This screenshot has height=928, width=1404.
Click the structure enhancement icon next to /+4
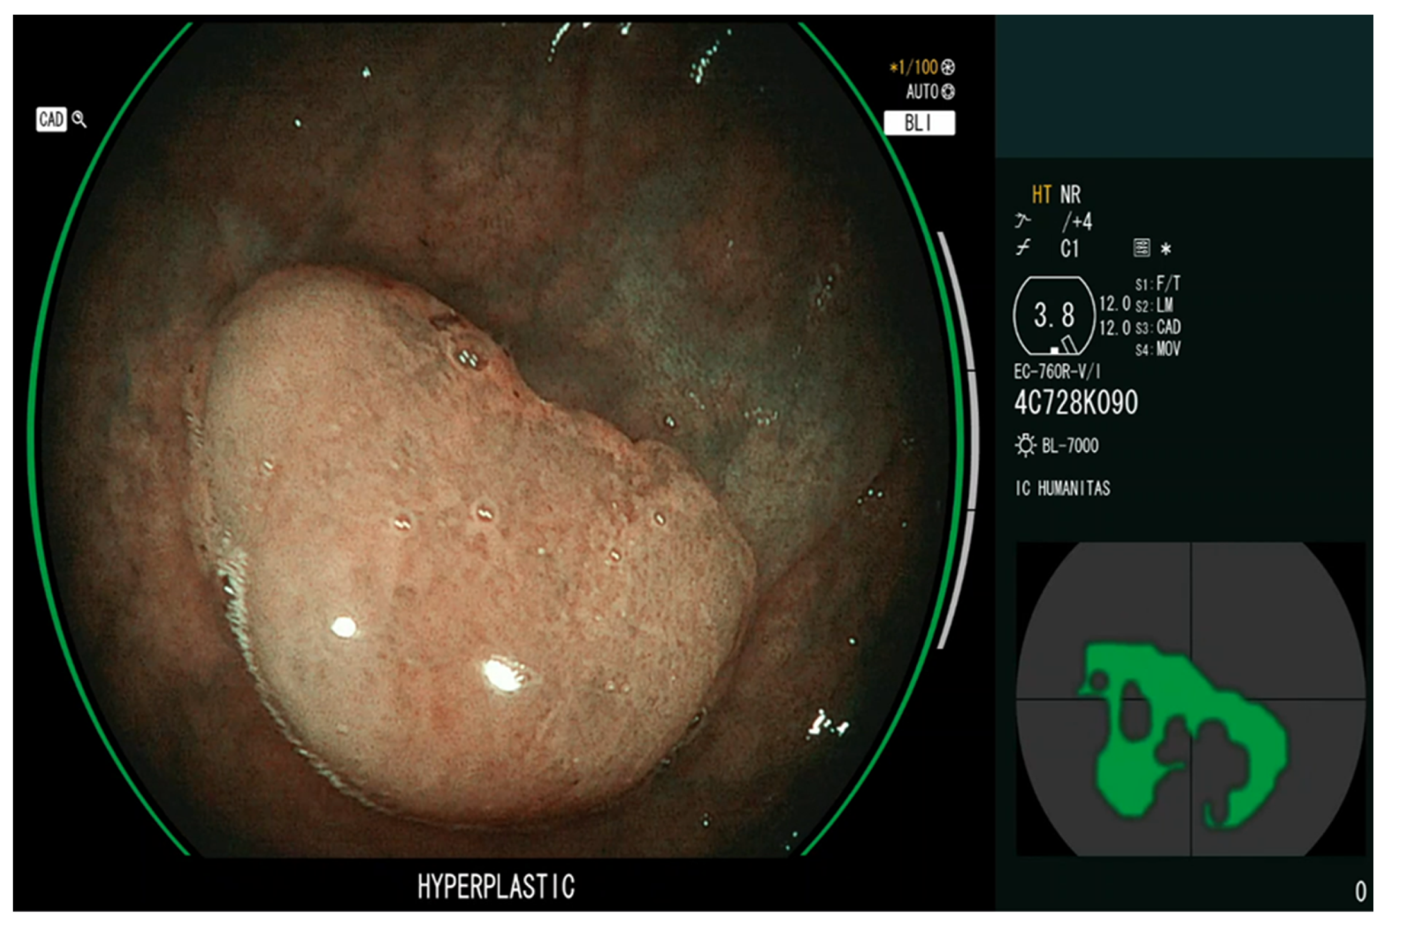[x=1022, y=221]
